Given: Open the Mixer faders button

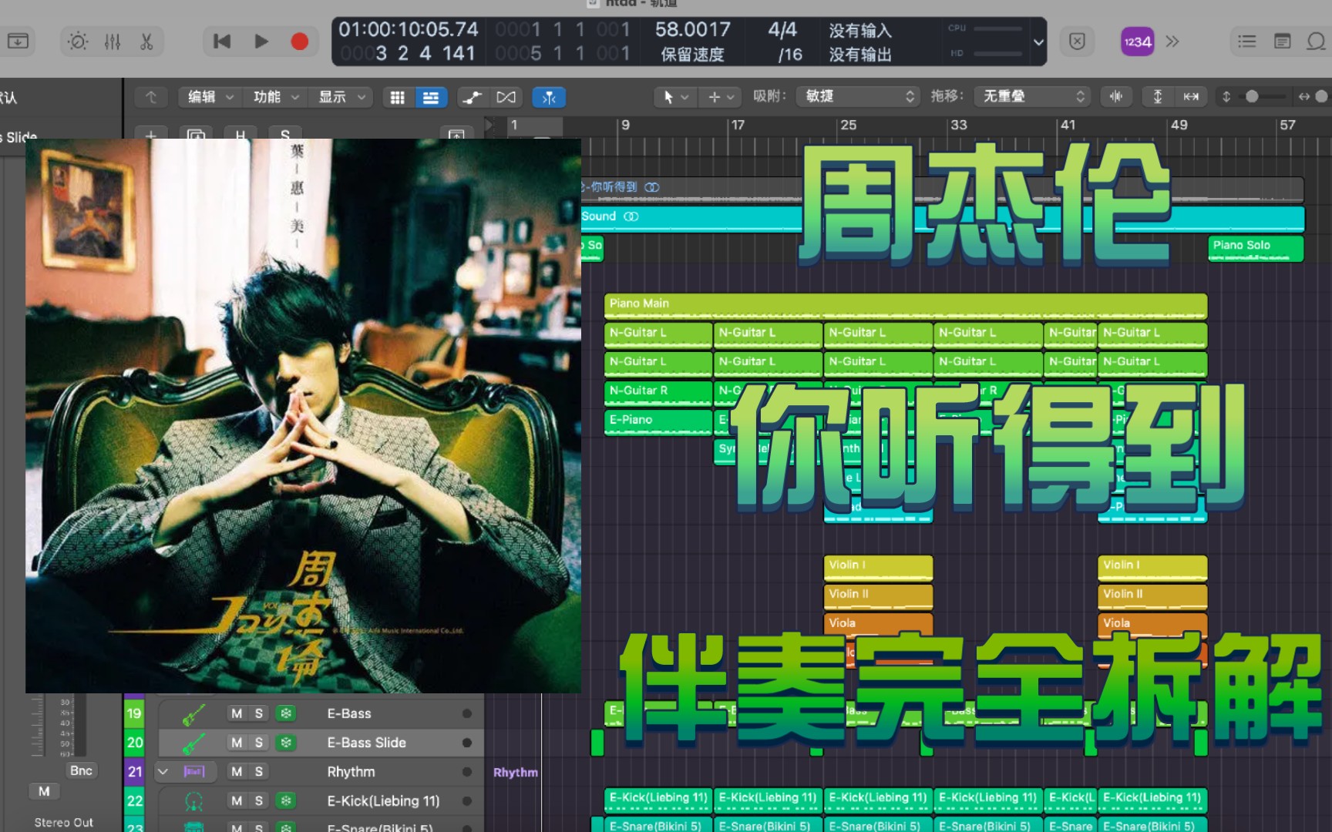Looking at the screenshot, I should (x=113, y=42).
